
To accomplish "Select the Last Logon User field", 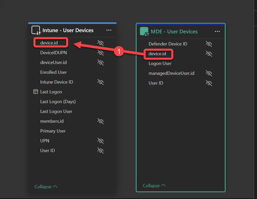I will (56, 111).
